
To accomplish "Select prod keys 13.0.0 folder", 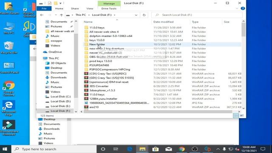I will coord(101,61).
